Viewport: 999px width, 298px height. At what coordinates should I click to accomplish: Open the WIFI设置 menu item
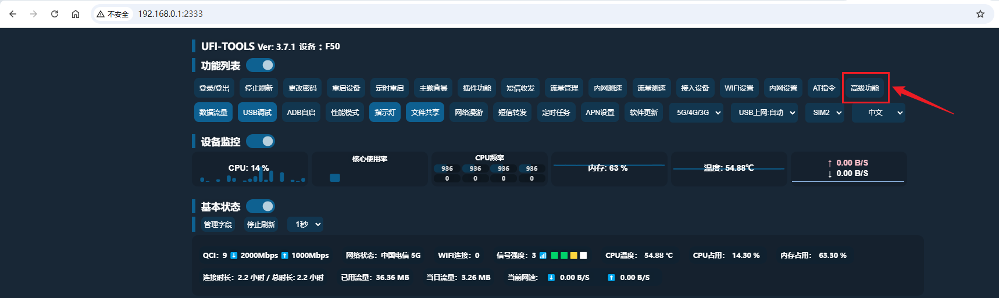(738, 88)
